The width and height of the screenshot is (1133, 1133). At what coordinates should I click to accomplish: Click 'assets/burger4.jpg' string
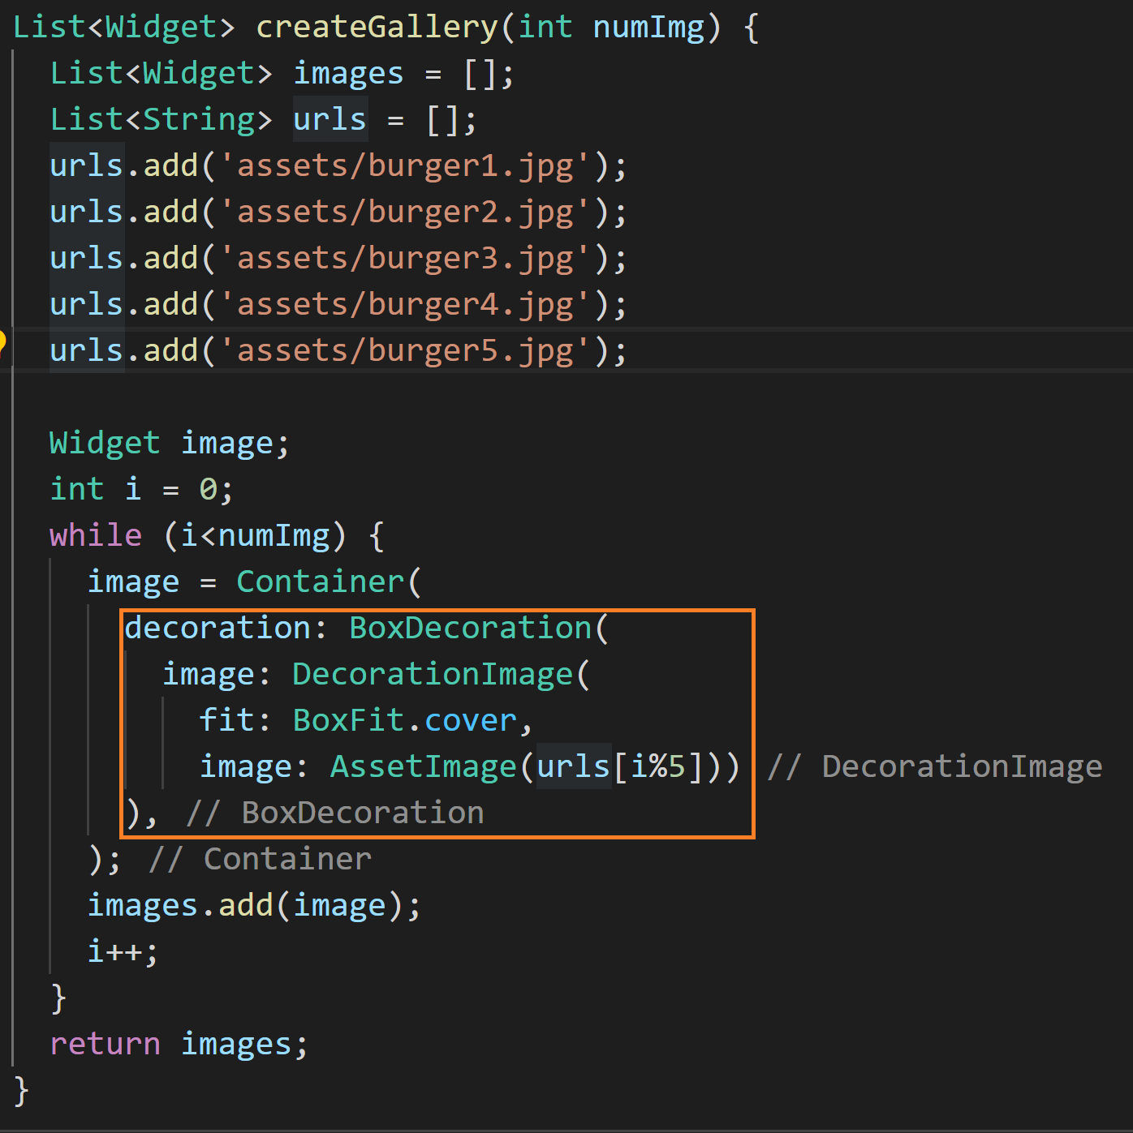405,305
